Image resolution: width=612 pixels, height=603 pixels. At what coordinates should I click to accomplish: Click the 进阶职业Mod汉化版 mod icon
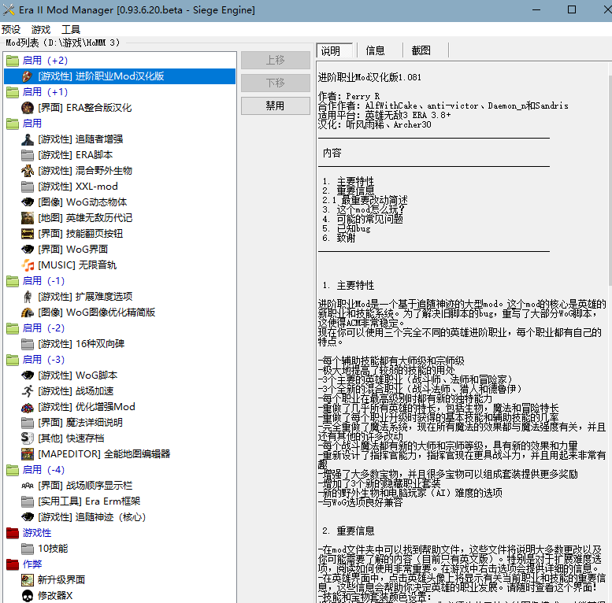tap(28, 76)
